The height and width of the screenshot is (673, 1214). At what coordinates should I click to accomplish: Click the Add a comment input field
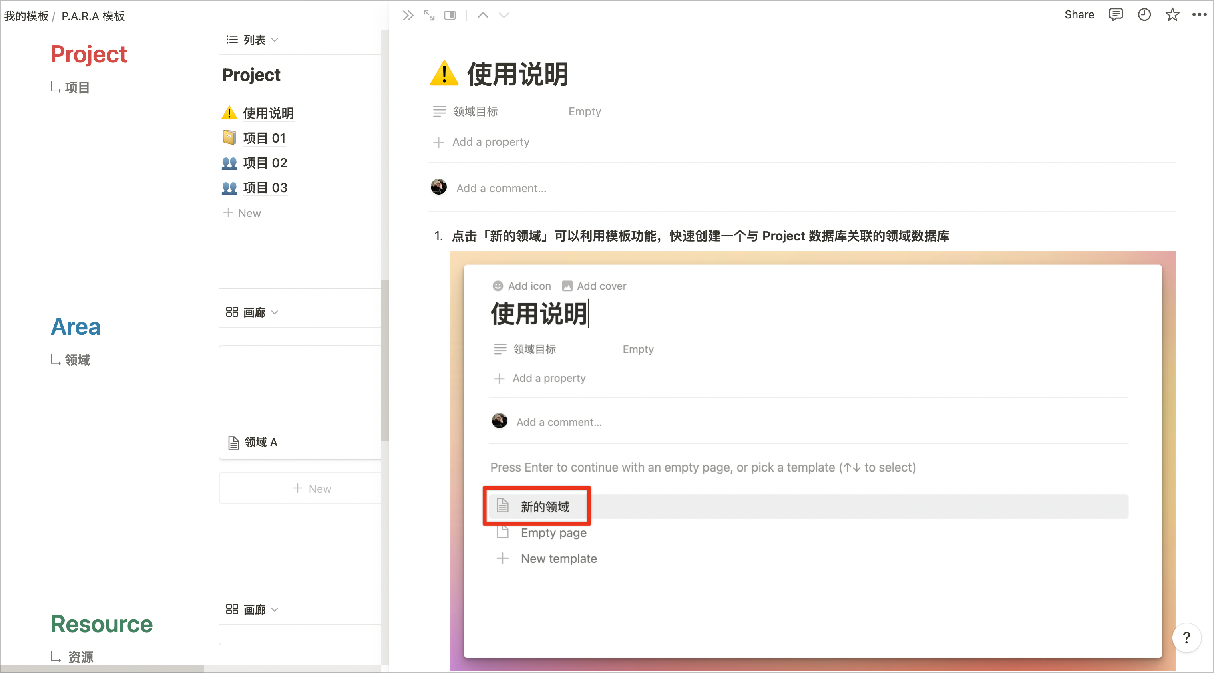click(x=501, y=188)
